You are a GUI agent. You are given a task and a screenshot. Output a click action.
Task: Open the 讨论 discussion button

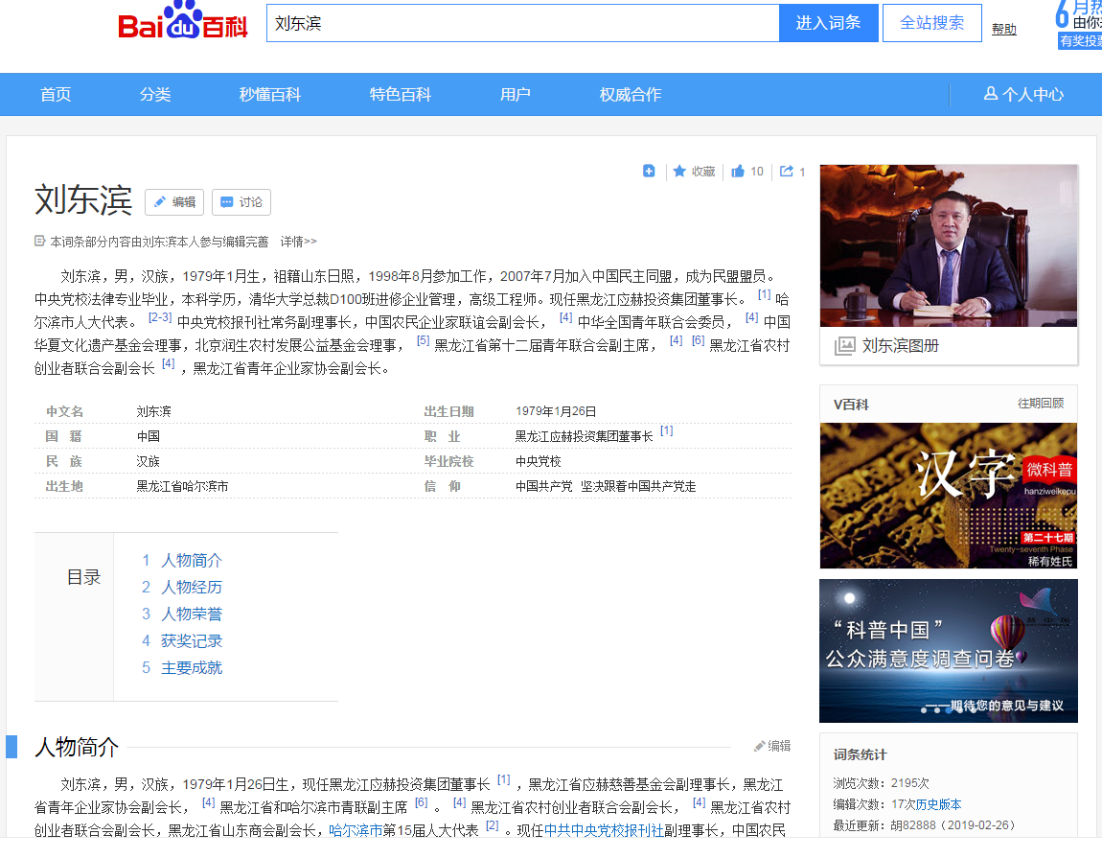(x=241, y=202)
